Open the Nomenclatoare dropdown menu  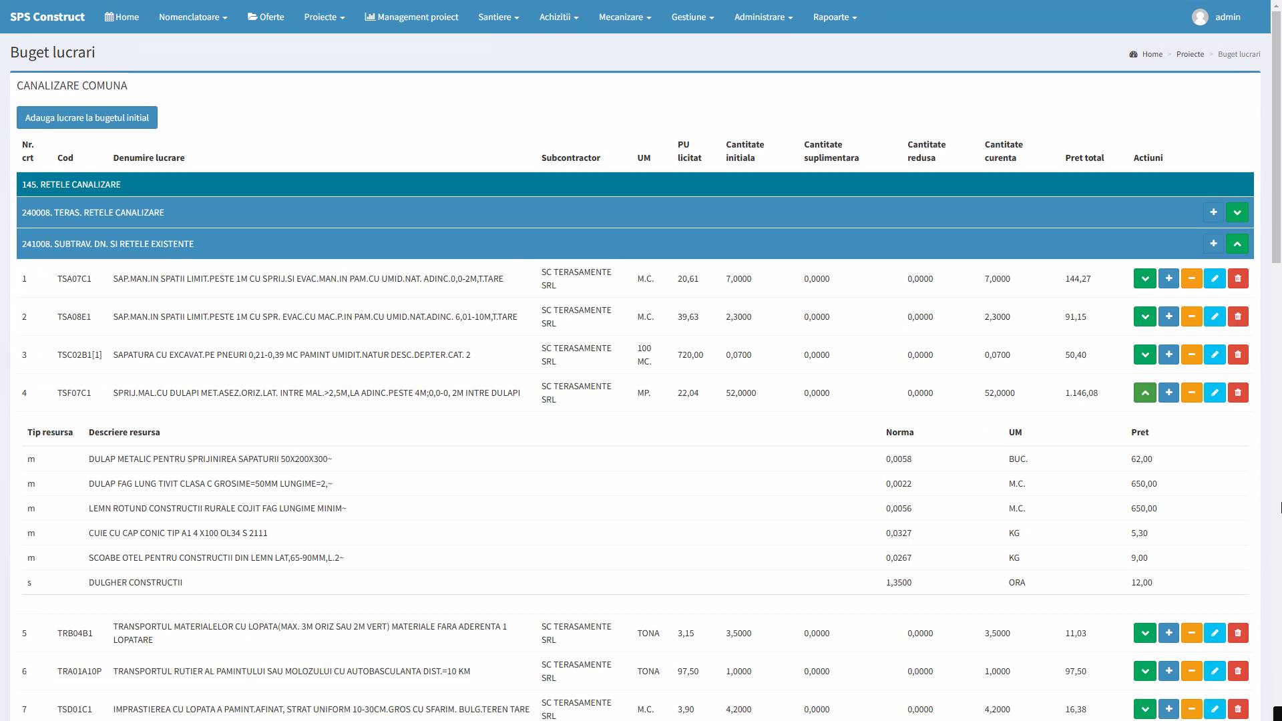(193, 17)
